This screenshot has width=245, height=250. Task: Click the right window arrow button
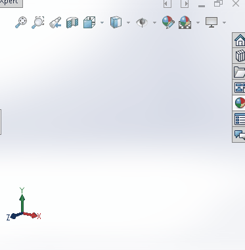click(x=185, y=4)
